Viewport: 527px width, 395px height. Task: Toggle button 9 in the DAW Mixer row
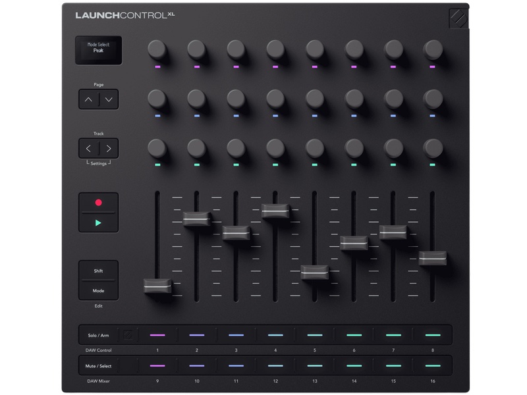[x=157, y=366]
